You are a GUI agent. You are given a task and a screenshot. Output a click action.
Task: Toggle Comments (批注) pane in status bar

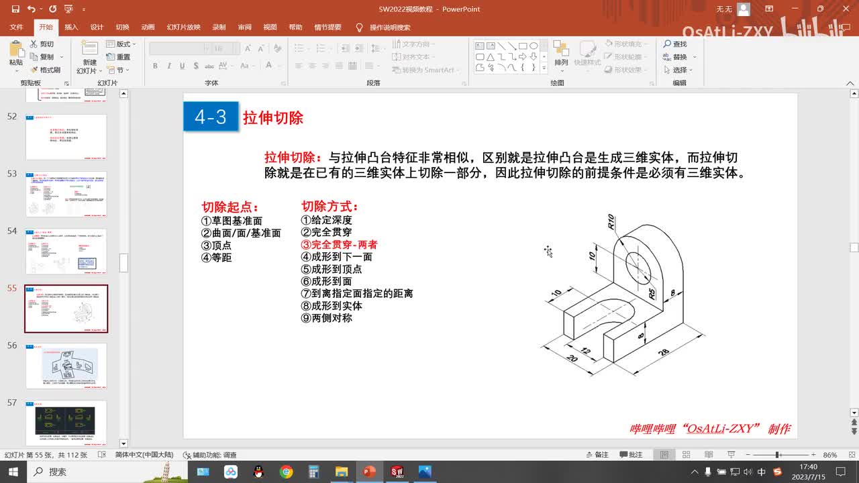[x=630, y=455]
